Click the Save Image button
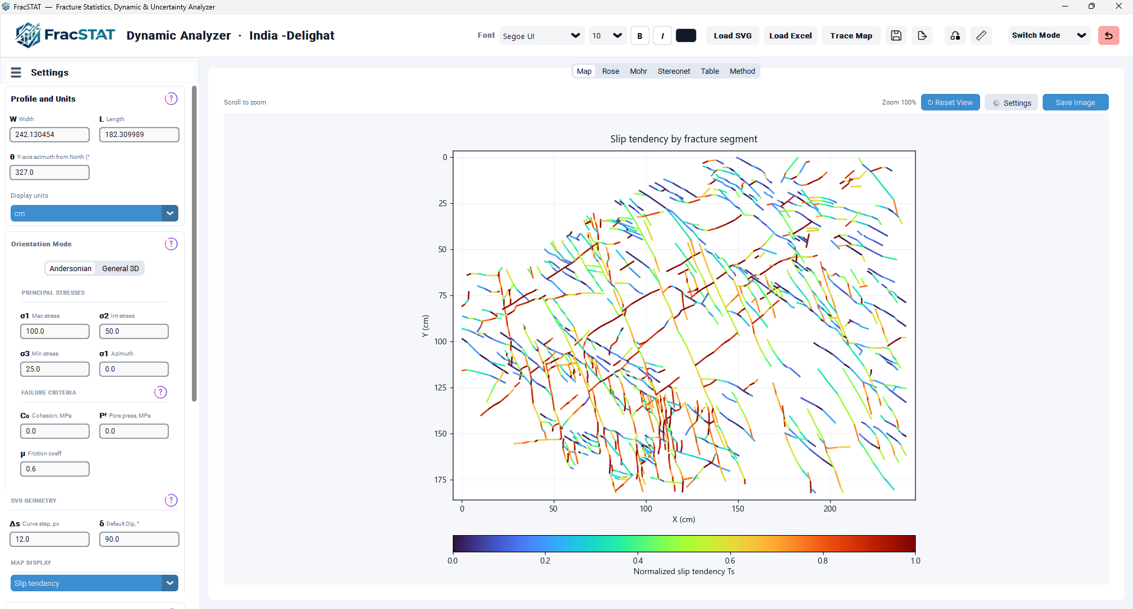This screenshot has width=1133, height=609. 1076,102
